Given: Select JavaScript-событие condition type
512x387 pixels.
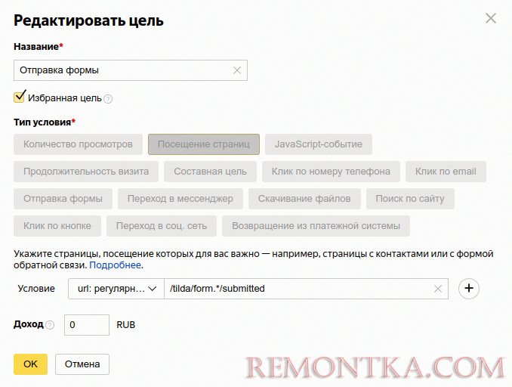Looking at the screenshot, I should 319,144.
